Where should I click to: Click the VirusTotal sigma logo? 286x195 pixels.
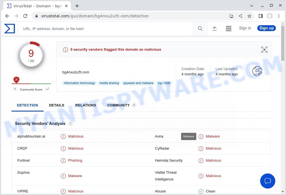point(10,29)
